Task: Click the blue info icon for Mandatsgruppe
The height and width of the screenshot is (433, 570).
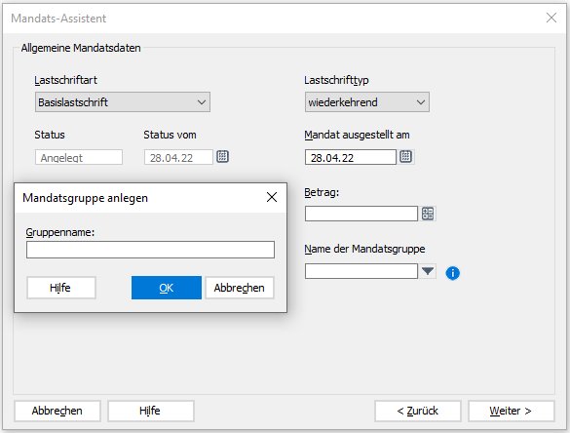Action: pos(452,272)
